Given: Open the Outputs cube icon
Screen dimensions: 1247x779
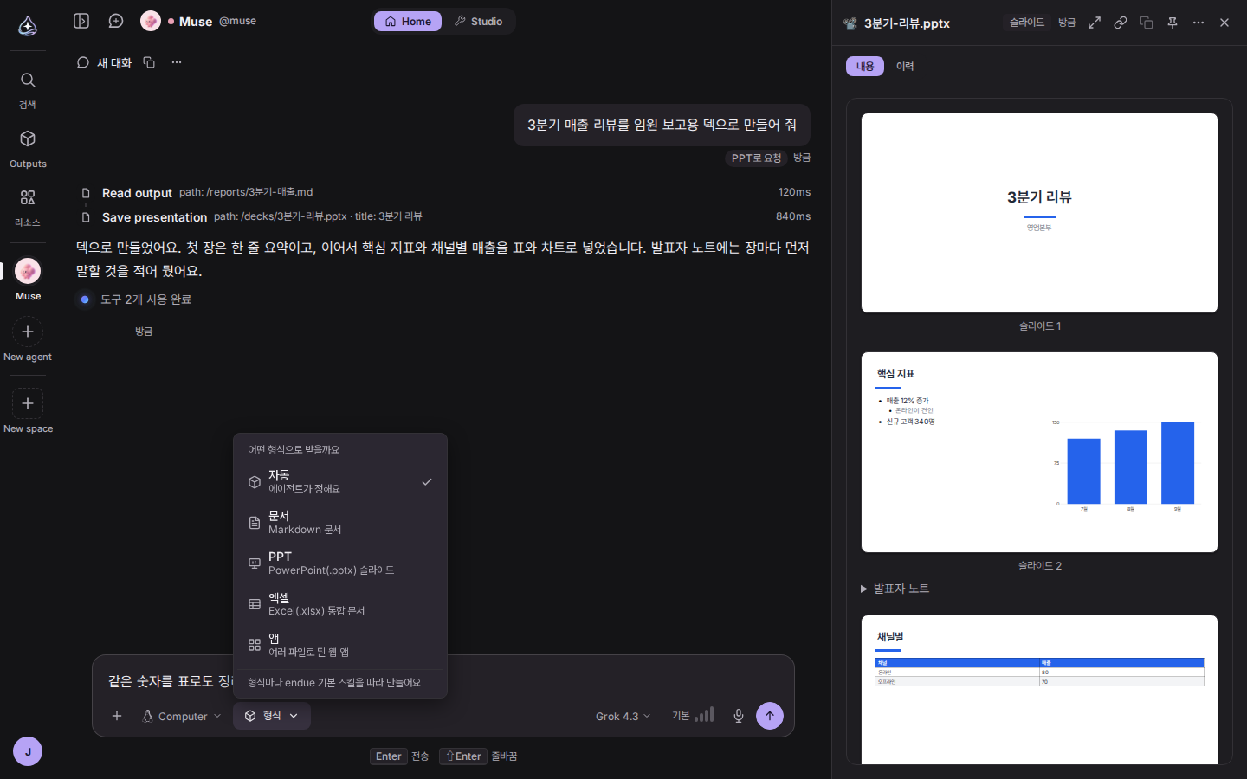Looking at the screenshot, I should (28, 138).
